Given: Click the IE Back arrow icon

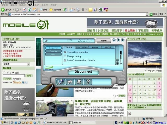Looking at the screenshot, I should pos(3,10).
